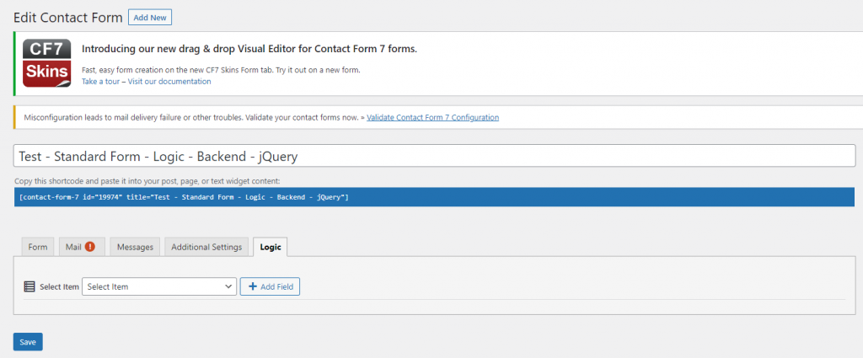Viewport: 863px width, 358px height.
Task: Select the contact-form-7 shortcode text
Action: coord(184,197)
